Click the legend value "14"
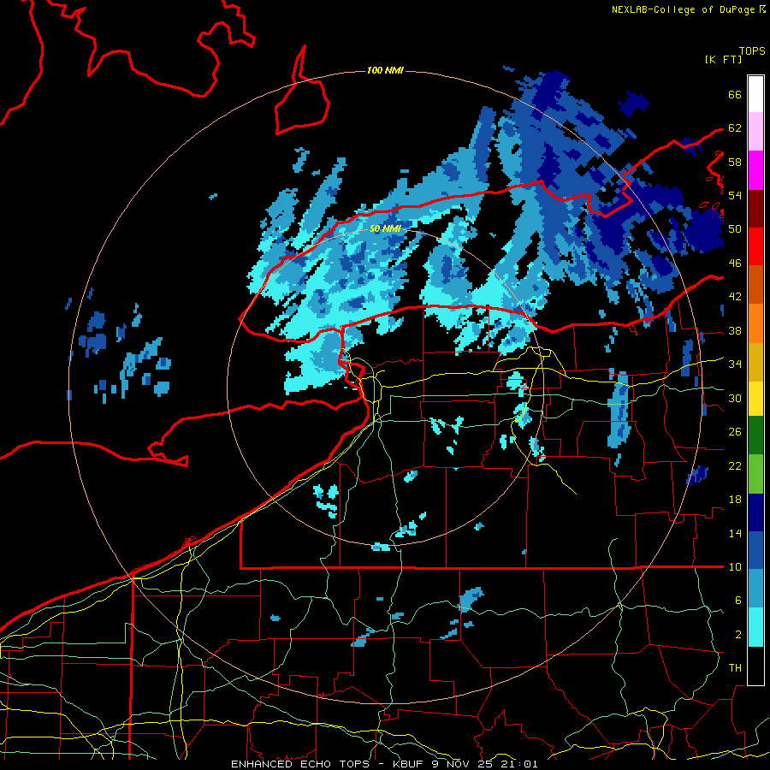The image size is (770, 770). pyautogui.click(x=735, y=533)
